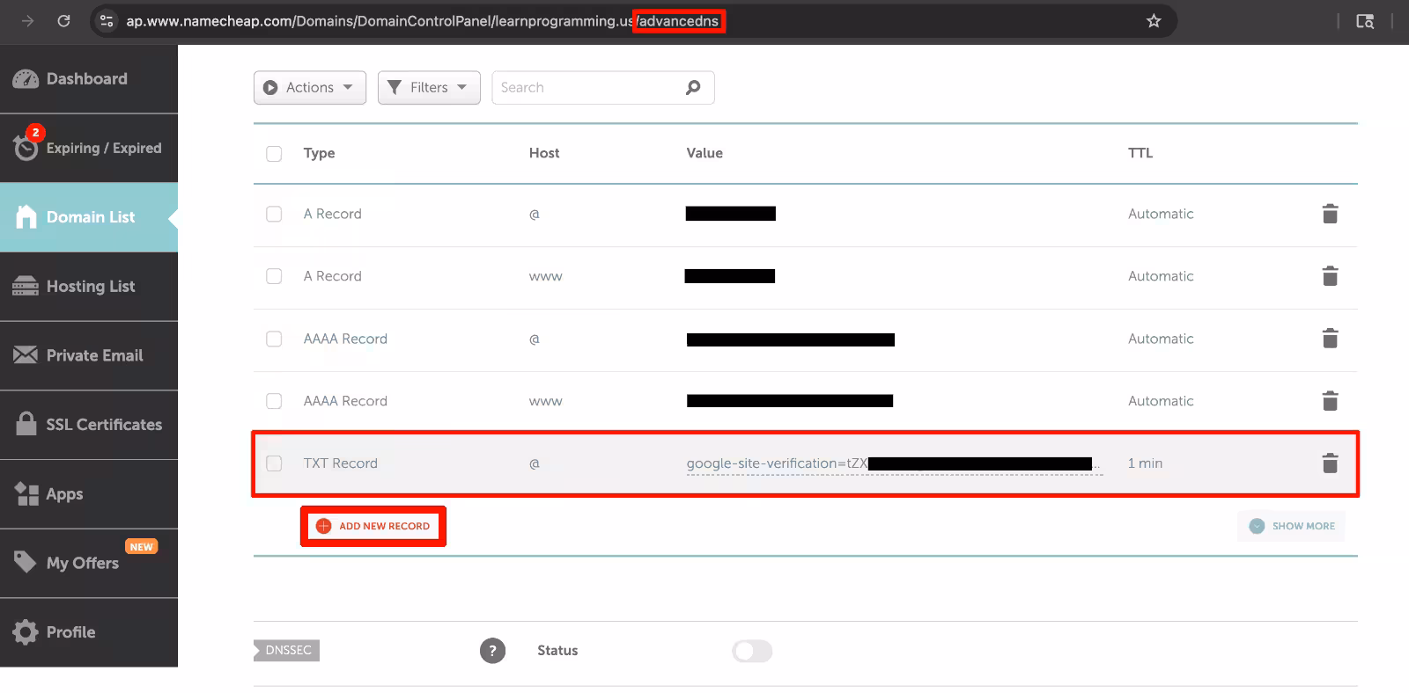Delete the A Record with host @

pyautogui.click(x=1330, y=214)
